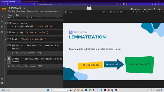This screenshot has width=164, height=92.
Task: Open the Insert menu in Colab
Action: (x=23, y=11)
